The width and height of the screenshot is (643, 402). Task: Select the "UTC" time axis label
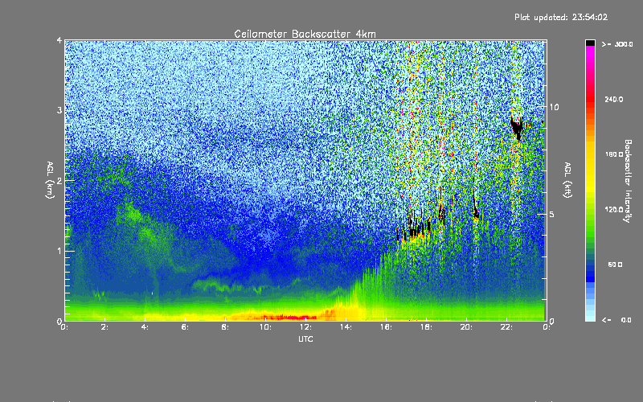point(305,338)
